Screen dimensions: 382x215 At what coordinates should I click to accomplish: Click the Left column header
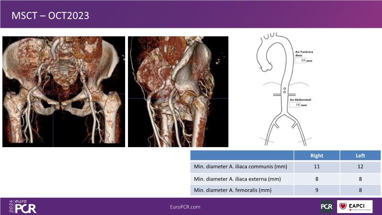tap(361, 155)
